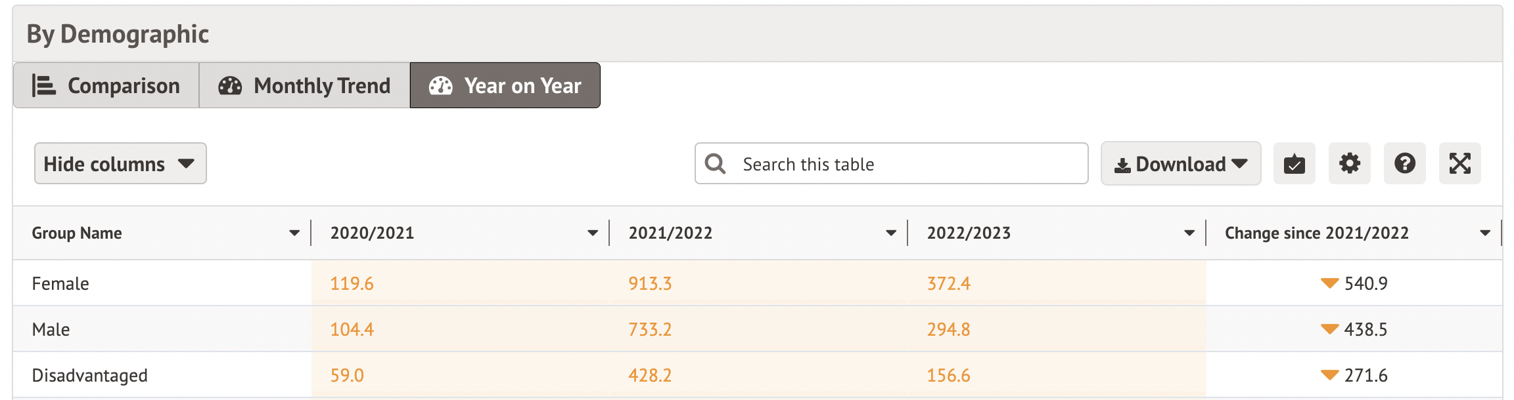Open Group Name column sort arrow
Viewport: 1514px width, 400px height.
[x=294, y=233]
